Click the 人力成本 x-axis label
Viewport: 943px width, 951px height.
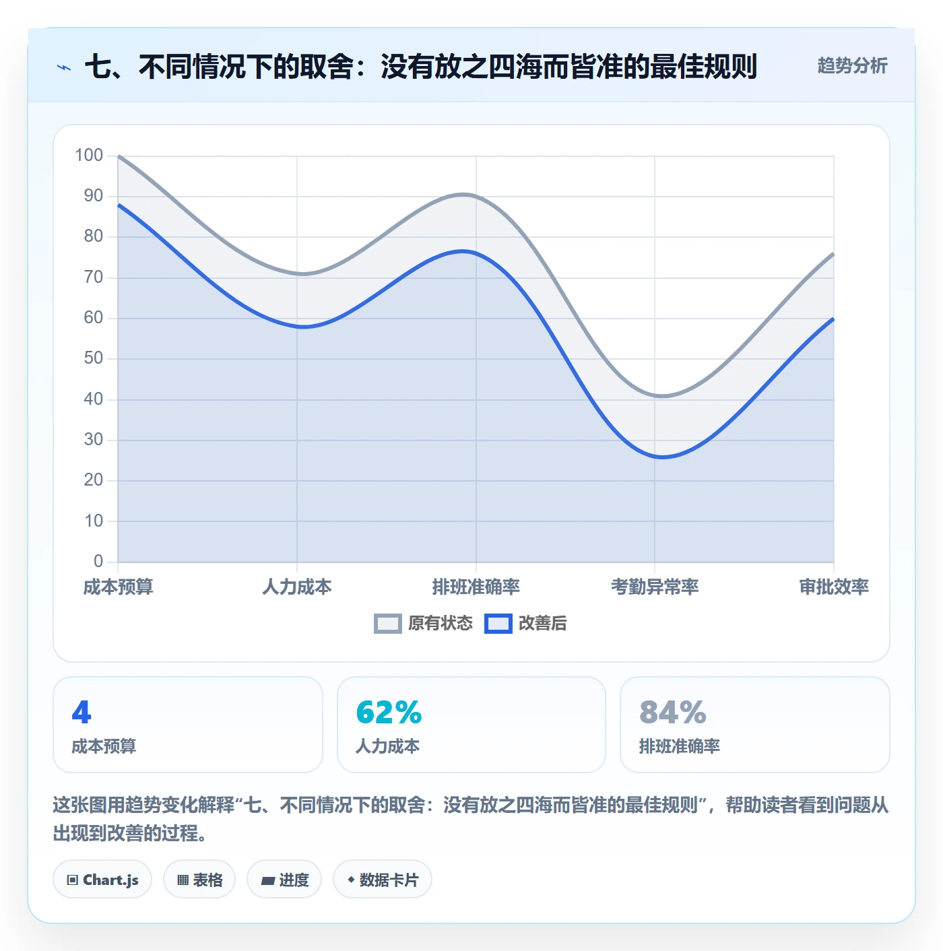pos(297,587)
